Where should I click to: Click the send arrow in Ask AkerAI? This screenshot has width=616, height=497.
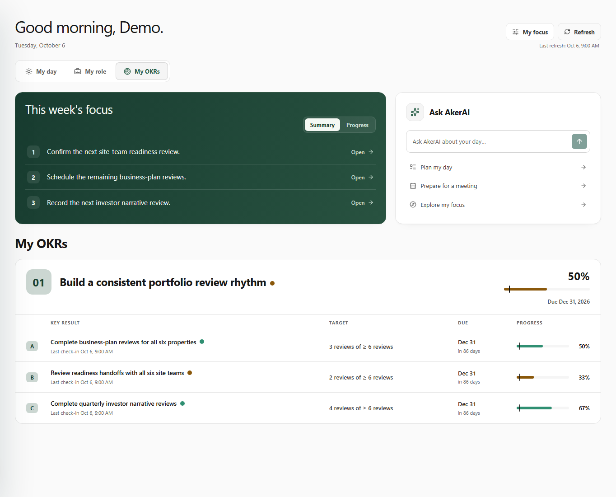(x=579, y=141)
